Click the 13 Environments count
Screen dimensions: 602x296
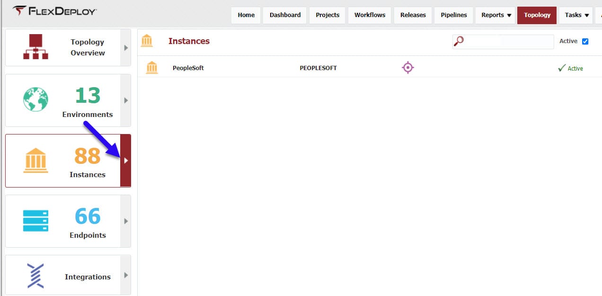pyautogui.click(x=88, y=96)
